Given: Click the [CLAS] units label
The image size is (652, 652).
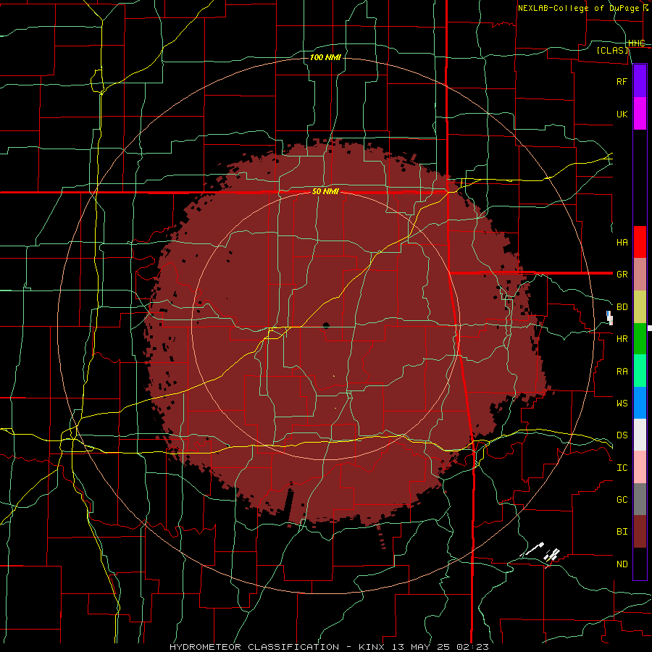Looking at the screenshot, I should click(612, 50).
